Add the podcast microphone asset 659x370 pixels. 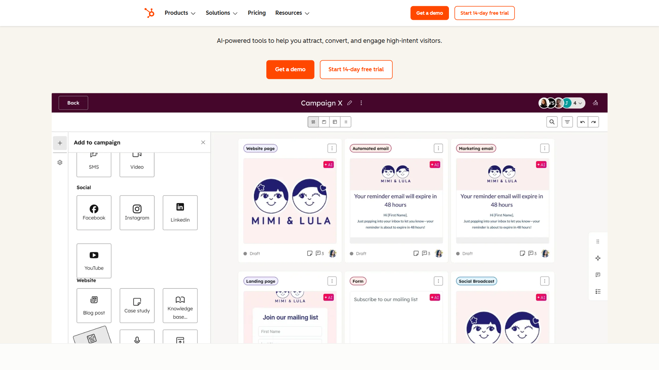click(137, 337)
